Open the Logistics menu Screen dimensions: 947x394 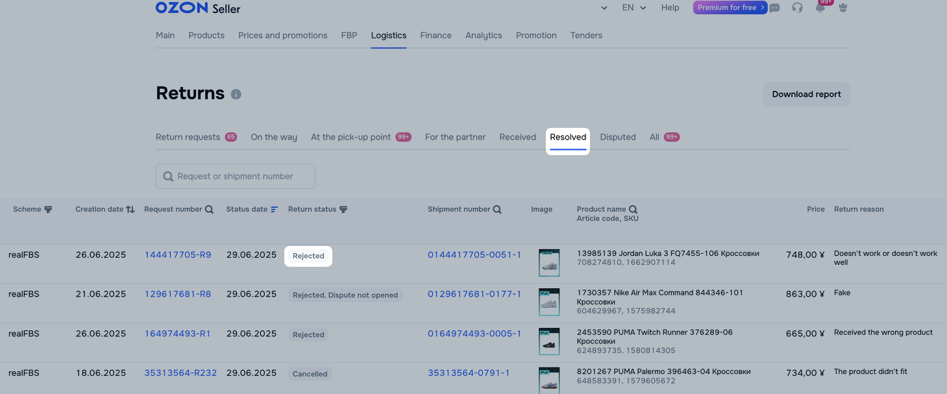pyautogui.click(x=389, y=35)
